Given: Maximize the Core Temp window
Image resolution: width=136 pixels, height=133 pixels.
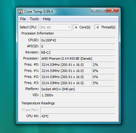Looking at the screenshot, I should [x=102, y=10].
